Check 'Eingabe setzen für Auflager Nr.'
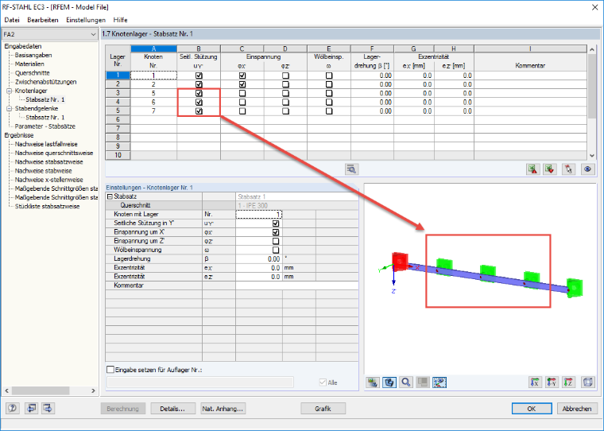604x431 pixels. click(x=110, y=370)
